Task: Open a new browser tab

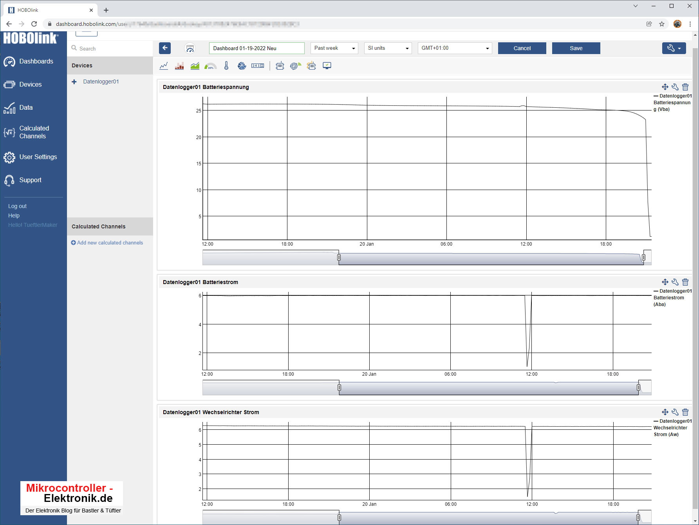Action: tap(106, 10)
